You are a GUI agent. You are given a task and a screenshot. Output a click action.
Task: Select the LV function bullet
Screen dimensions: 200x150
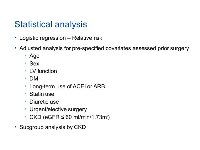point(43,71)
